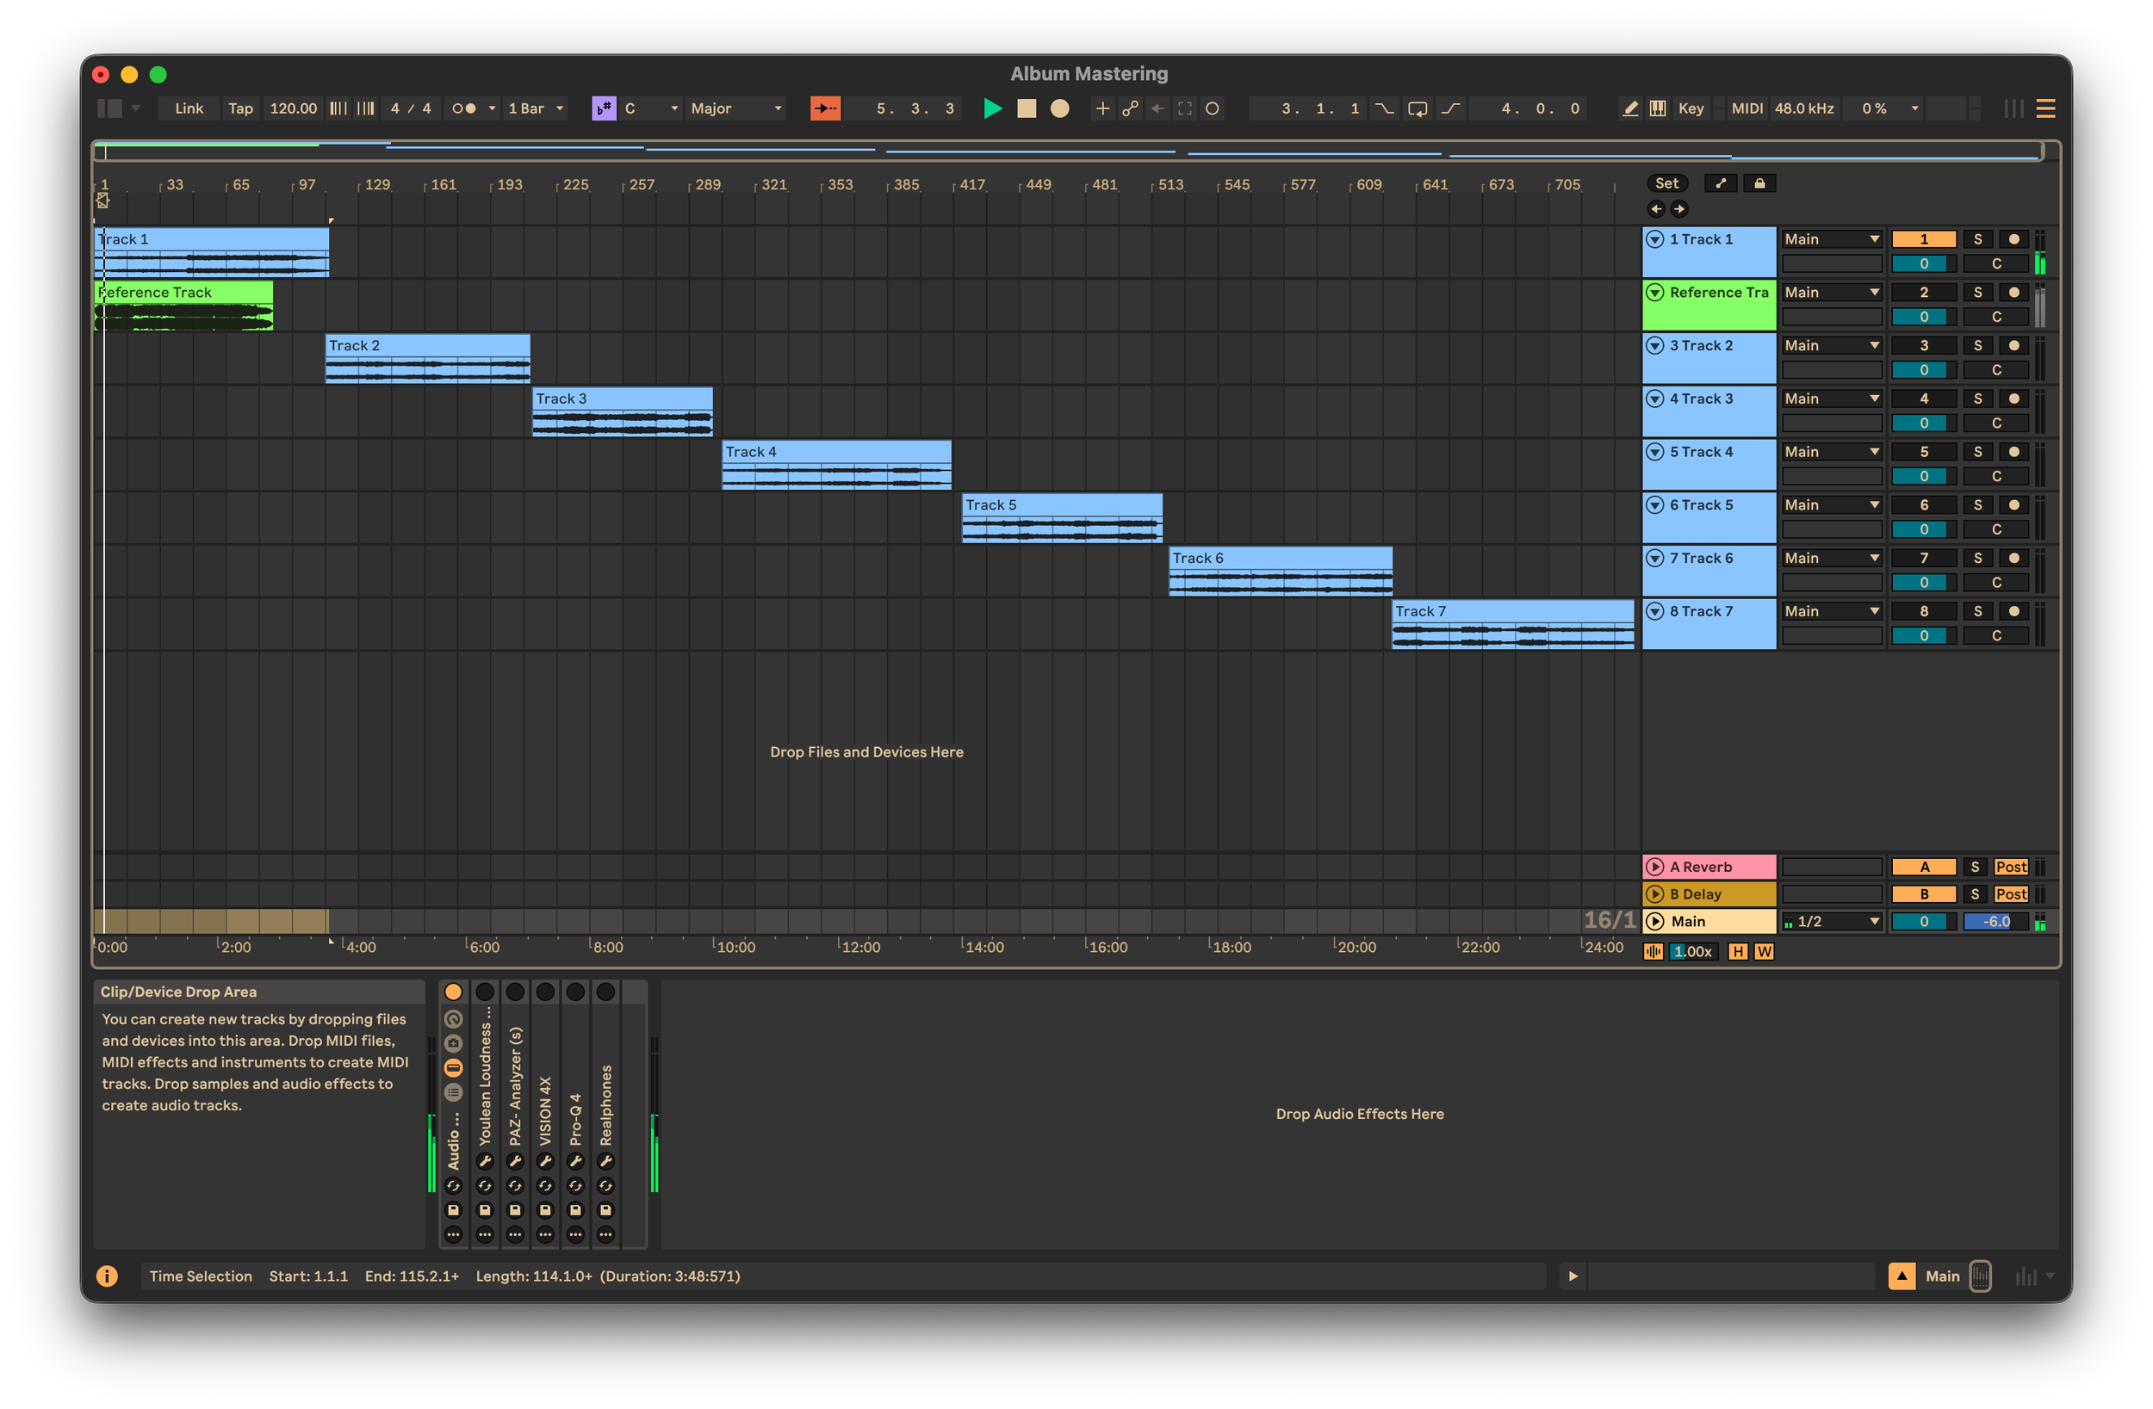Click the Main volume showing -6.0
The height and width of the screenshot is (1409, 2153).
pyautogui.click(x=1995, y=922)
